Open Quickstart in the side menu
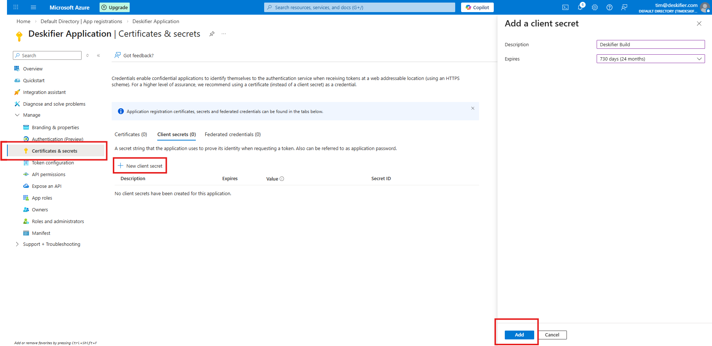This screenshot has width=712, height=346. pyautogui.click(x=34, y=80)
